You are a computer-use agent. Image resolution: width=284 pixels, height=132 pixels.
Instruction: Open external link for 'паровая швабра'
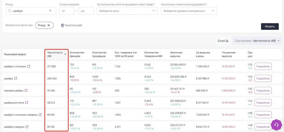click(x=26, y=90)
